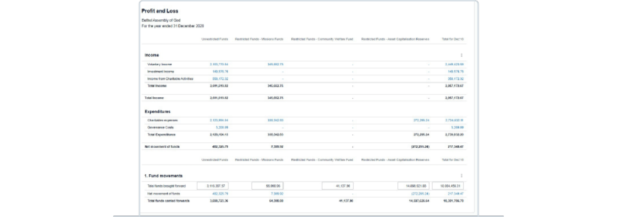Image resolution: width=617 pixels, height=217 pixels.
Task: Open Fund movements net movement Unrestricted link
Action: 220,194
